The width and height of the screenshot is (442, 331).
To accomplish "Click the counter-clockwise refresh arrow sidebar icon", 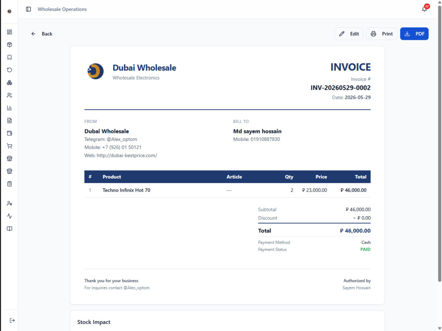I will click(9, 70).
